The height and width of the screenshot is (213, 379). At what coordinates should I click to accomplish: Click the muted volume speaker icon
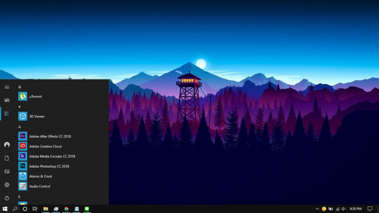tap(344, 209)
